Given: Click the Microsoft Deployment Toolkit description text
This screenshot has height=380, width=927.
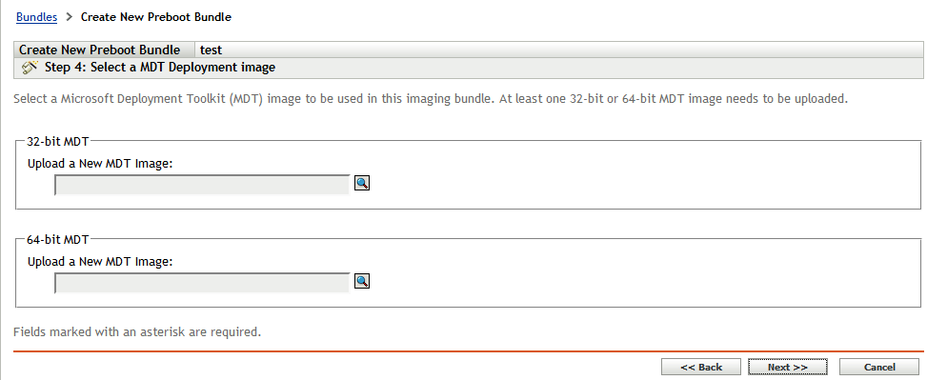Looking at the screenshot, I should (x=431, y=99).
